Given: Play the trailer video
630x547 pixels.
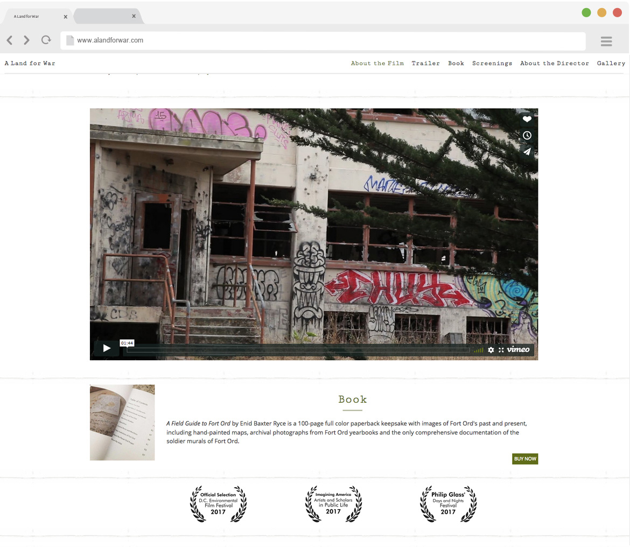Looking at the screenshot, I should click(107, 348).
